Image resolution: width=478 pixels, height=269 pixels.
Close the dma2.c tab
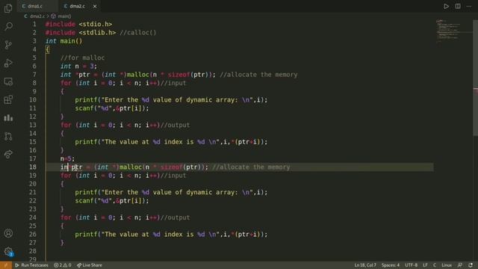tap(95, 6)
